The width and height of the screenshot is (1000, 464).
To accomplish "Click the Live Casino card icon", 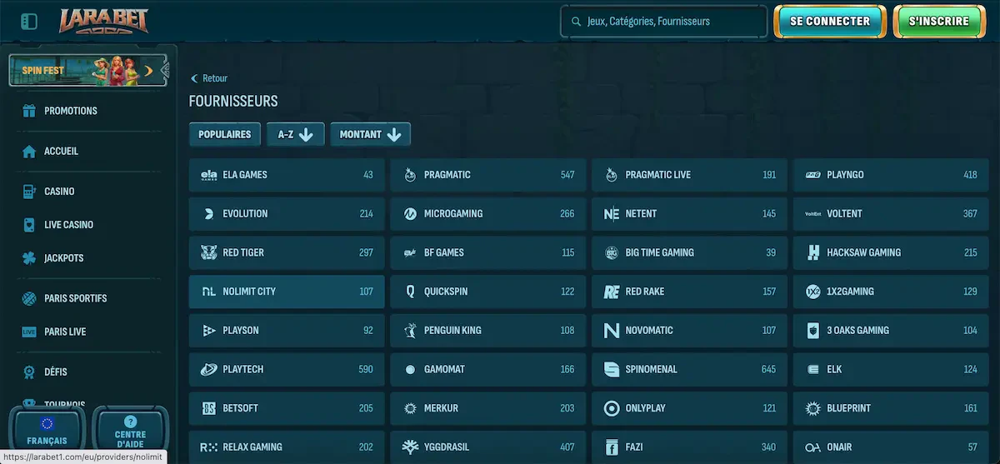I will (x=29, y=225).
